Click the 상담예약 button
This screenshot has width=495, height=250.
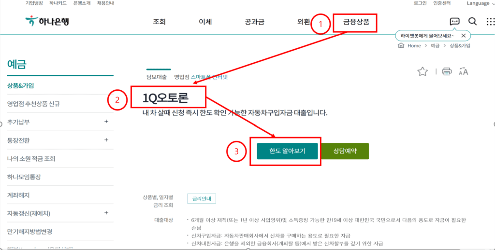tap(345, 151)
